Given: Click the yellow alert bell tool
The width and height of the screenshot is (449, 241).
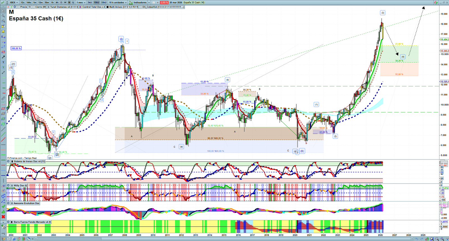Looking at the screenshot, I should [3, 31].
